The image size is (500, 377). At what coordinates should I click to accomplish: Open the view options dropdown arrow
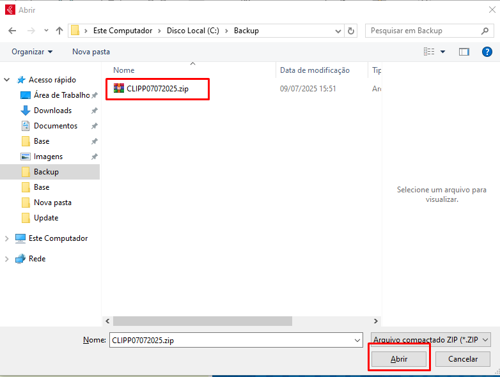[442, 52]
